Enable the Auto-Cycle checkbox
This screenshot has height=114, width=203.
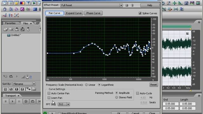[137, 93]
